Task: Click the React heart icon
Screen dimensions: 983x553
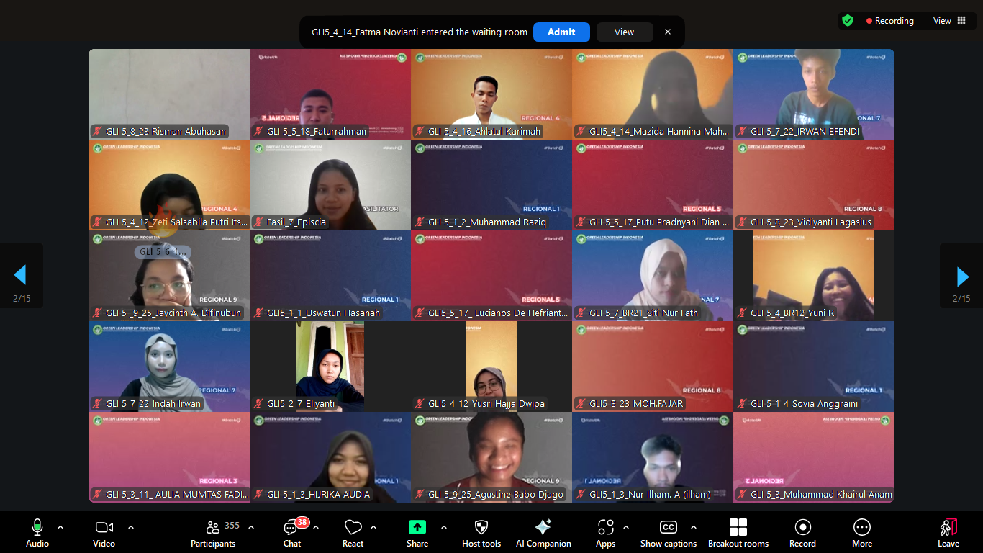Action: (x=353, y=528)
